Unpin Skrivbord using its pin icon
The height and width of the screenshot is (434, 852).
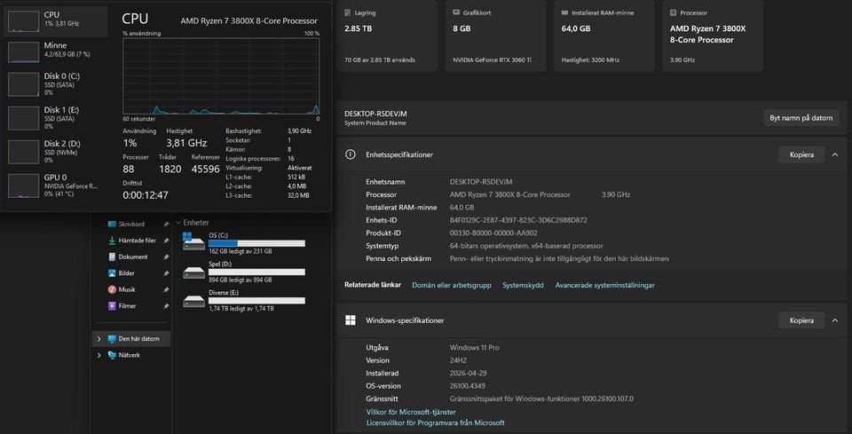point(166,224)
